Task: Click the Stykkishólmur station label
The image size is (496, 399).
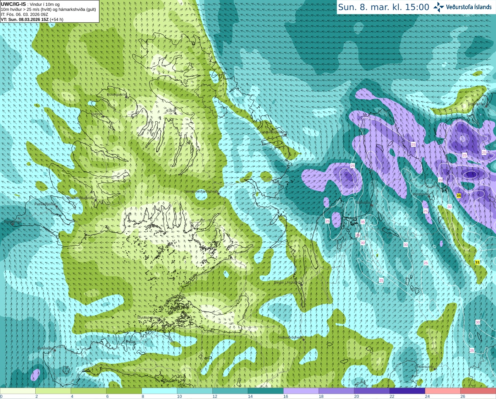Action: pos(148,317)
